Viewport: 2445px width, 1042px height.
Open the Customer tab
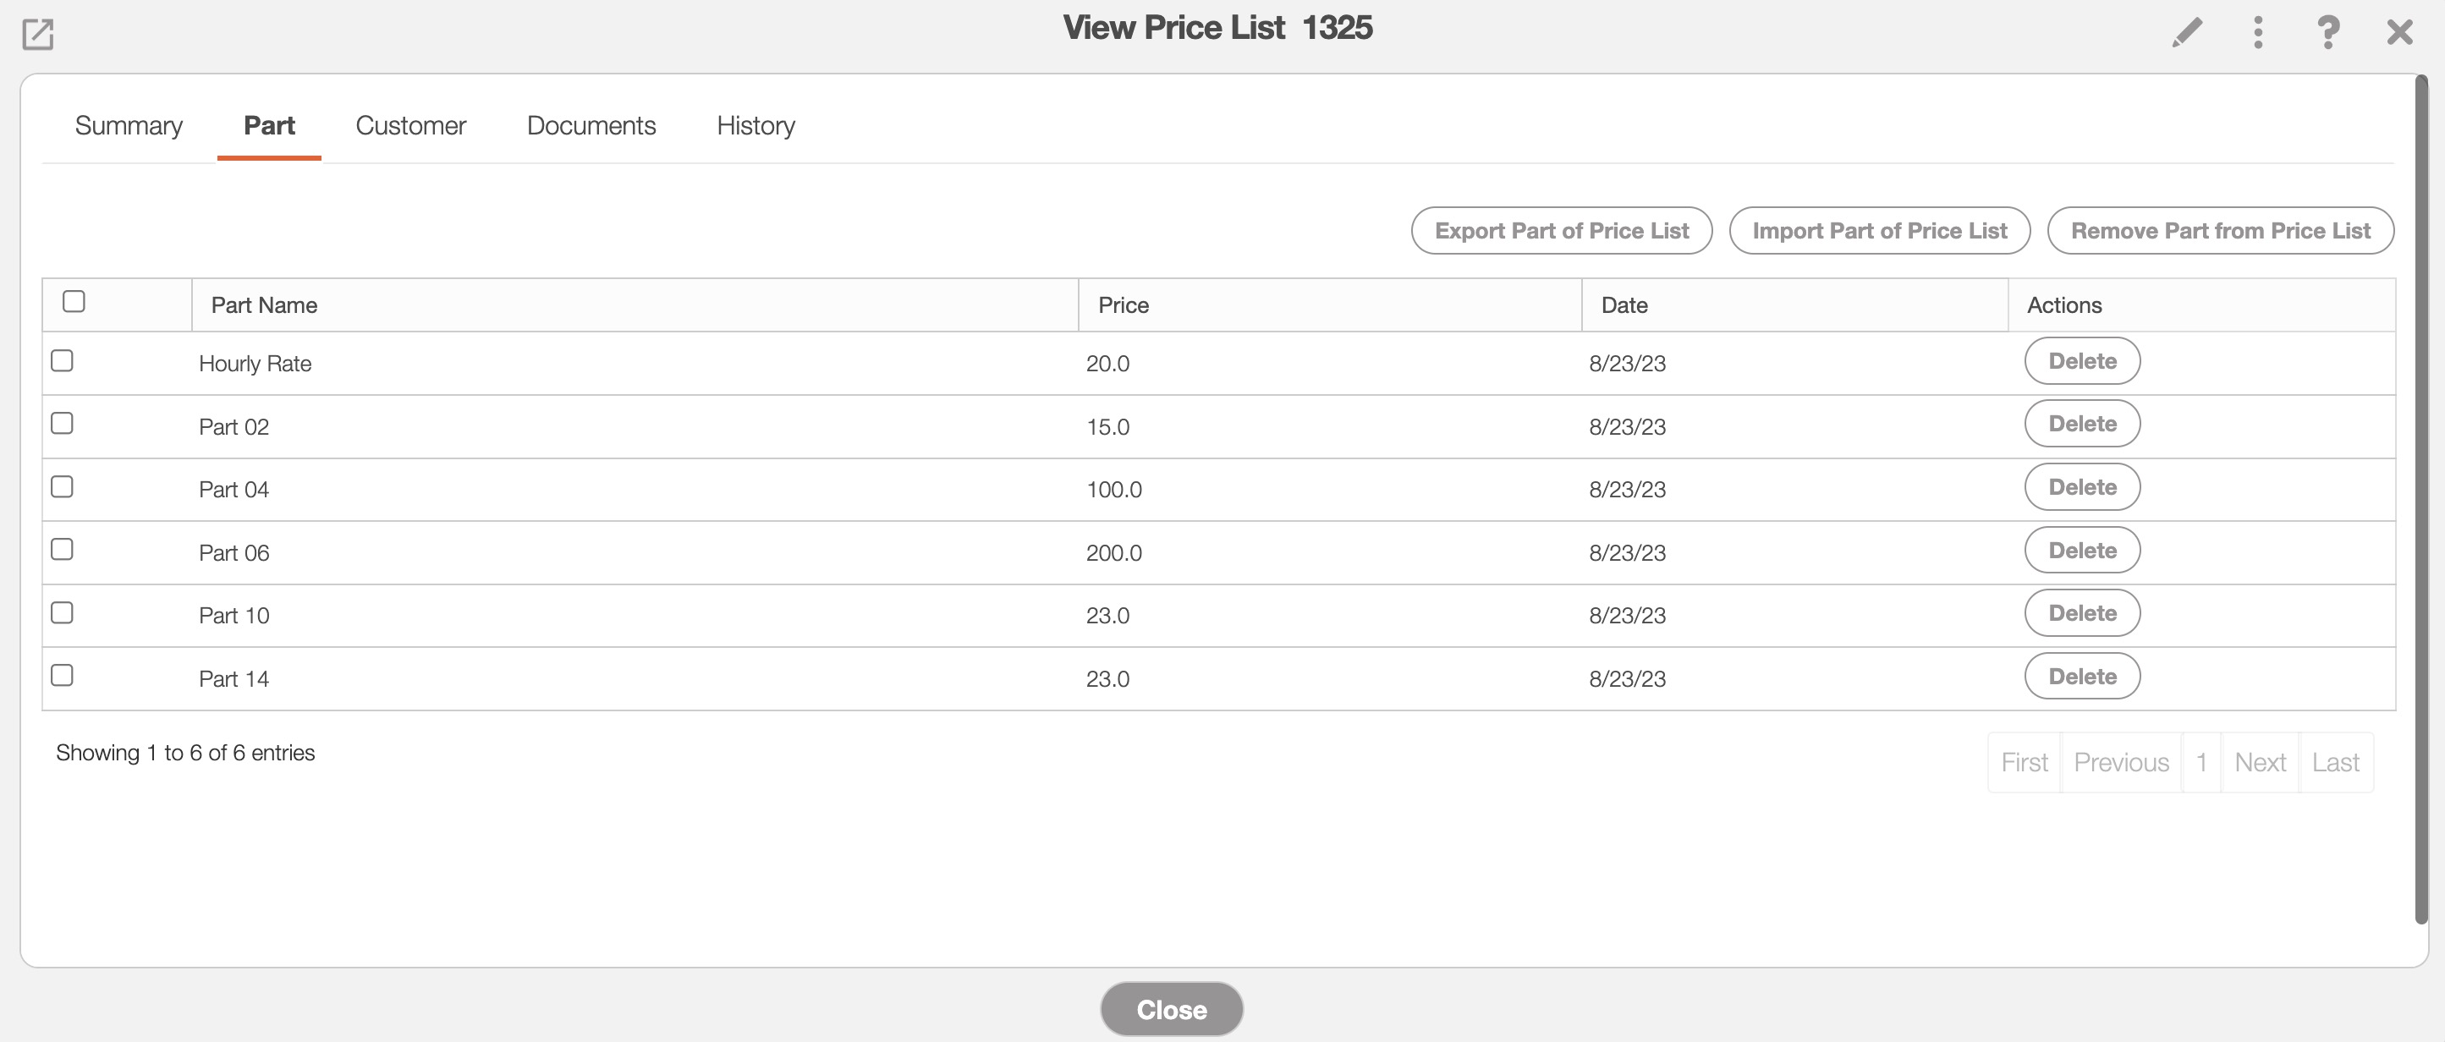(x=410, y=125)
